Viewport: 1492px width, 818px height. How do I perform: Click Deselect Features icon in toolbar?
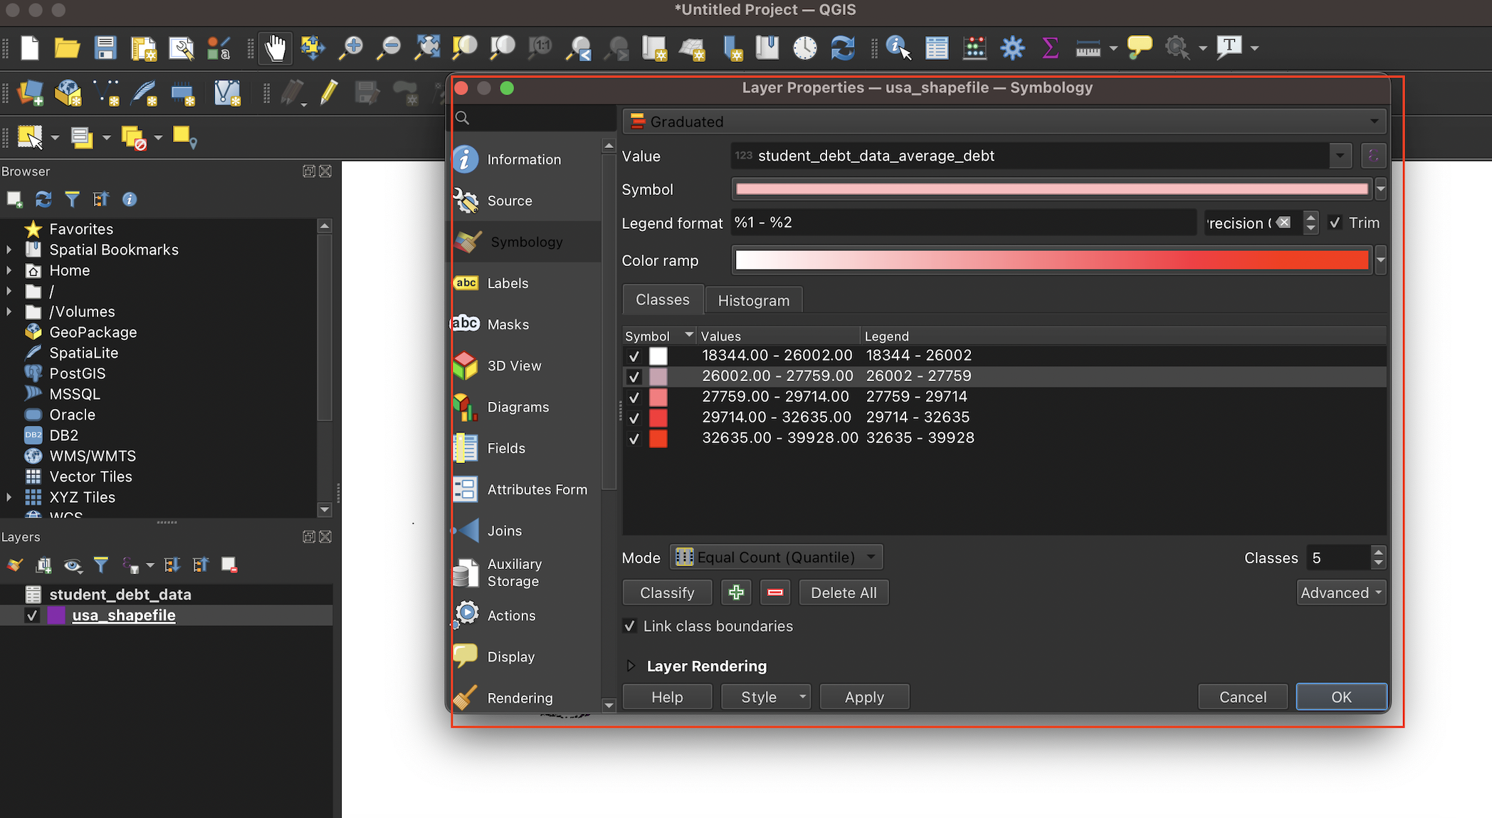[x=133, y=137]
